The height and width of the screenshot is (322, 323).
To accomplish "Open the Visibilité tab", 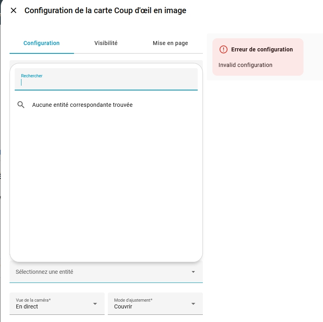I will (106, 43).
